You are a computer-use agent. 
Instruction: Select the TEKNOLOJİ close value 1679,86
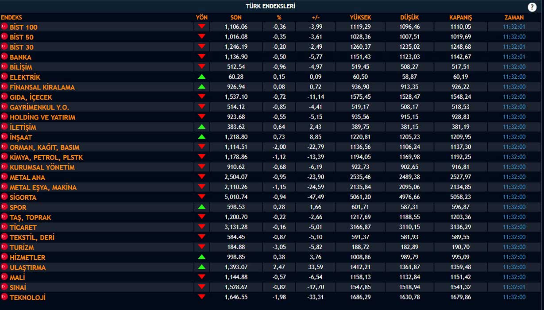pyautogui.click(x=460, y=297)
